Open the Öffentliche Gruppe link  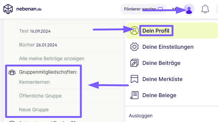point(40,96)
